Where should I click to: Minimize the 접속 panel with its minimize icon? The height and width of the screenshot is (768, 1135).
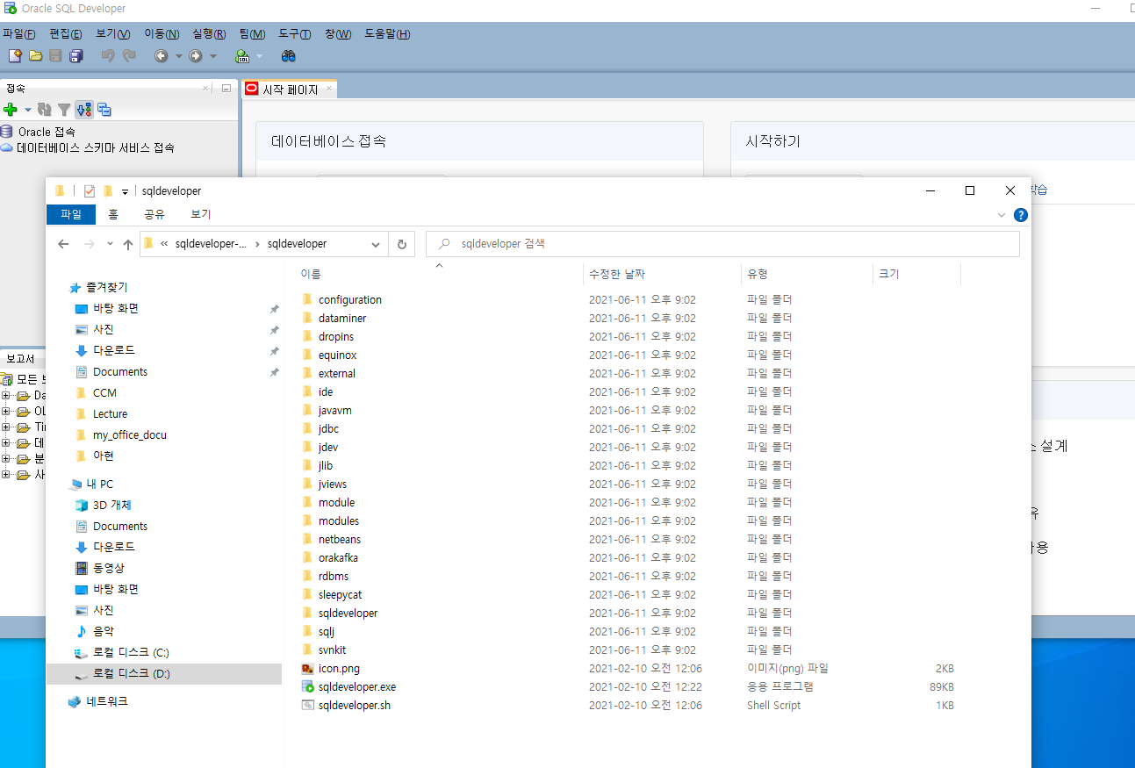226,89
